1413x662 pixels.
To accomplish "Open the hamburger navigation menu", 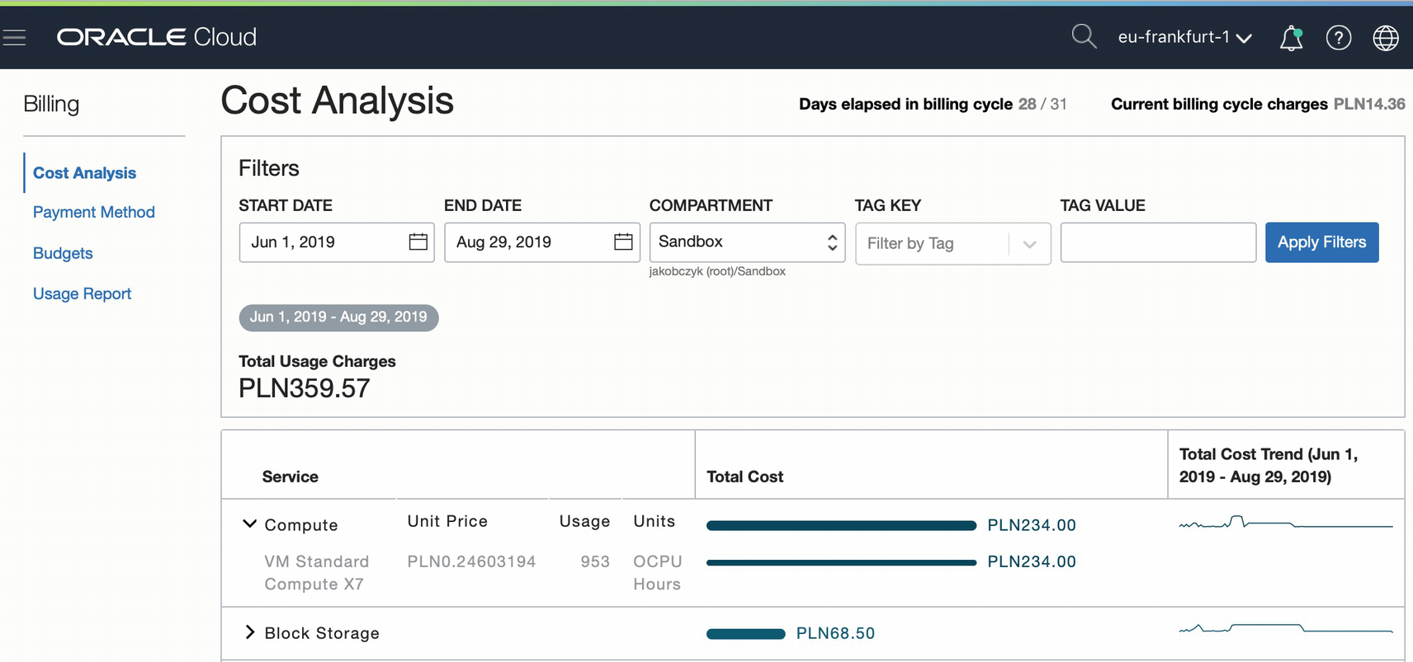I will click(x=14, y=37).
